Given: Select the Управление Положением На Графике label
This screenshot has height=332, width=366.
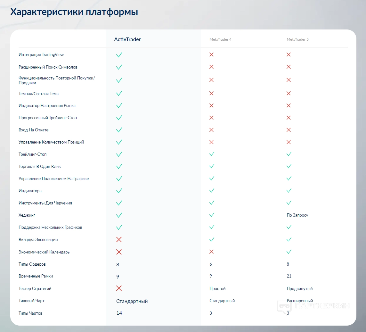Looking at the screenshot, I should point(54,178).
